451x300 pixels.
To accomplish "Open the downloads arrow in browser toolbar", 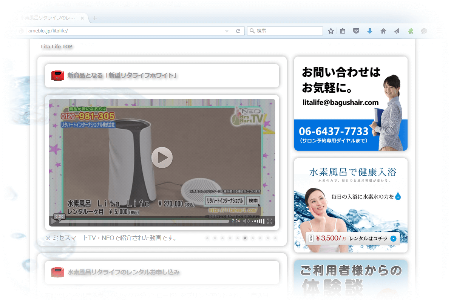I will click(370, 31).
